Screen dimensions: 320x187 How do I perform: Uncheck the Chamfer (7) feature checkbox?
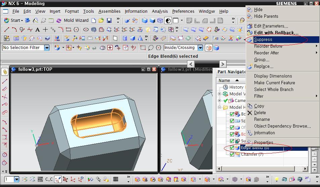(232, 154)
